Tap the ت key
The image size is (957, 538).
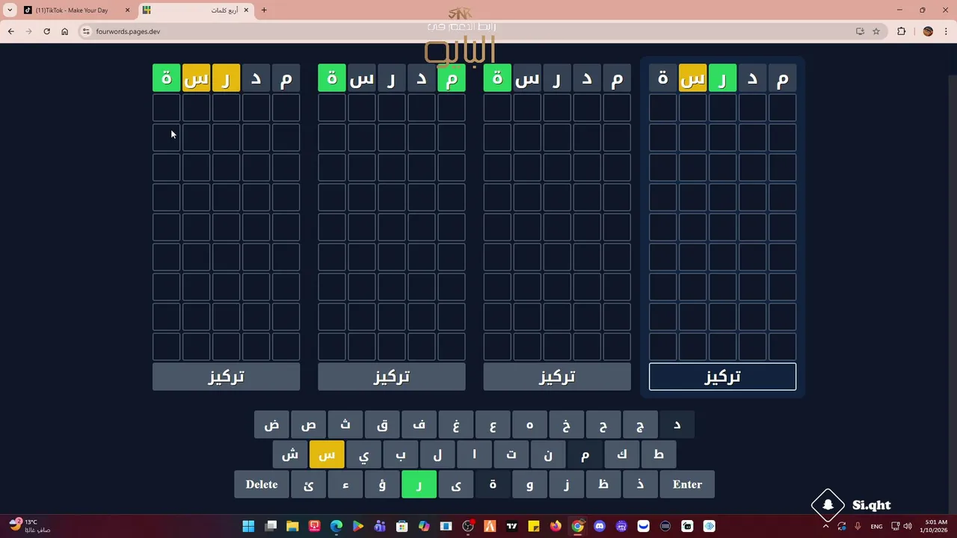coord(511,454)
